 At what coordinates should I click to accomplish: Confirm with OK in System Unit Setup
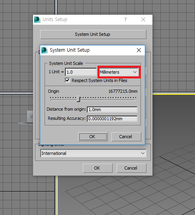93,137
